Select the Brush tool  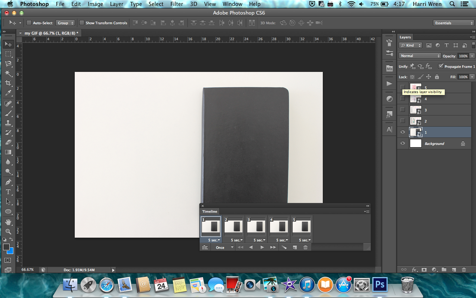point(8,113)
